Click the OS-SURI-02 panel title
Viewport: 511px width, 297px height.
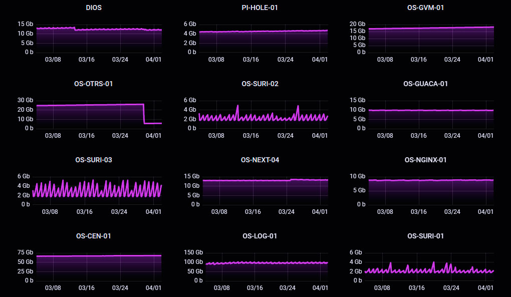(x=260, y=84)
